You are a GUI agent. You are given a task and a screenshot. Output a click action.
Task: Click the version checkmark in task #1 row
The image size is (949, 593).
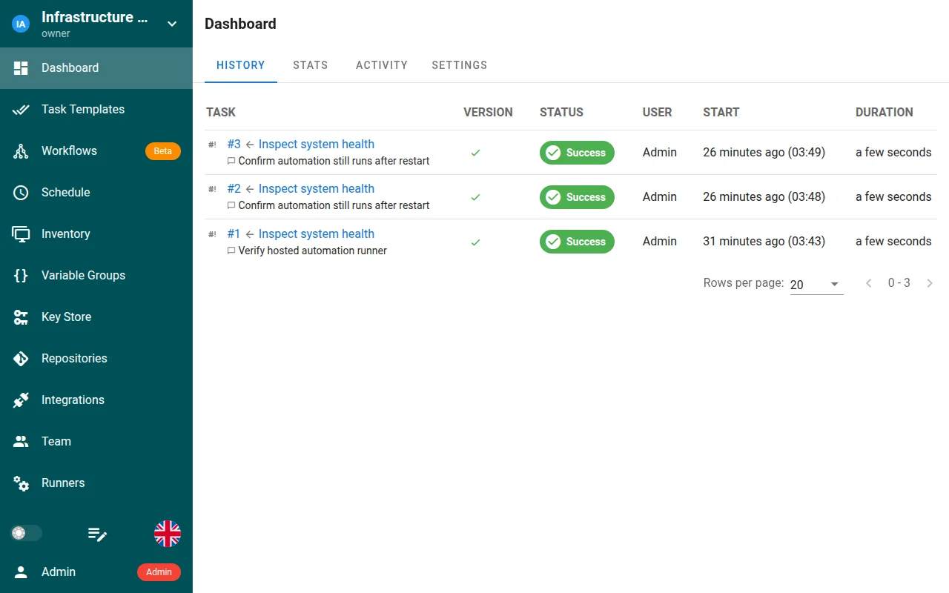click(476, 242)
